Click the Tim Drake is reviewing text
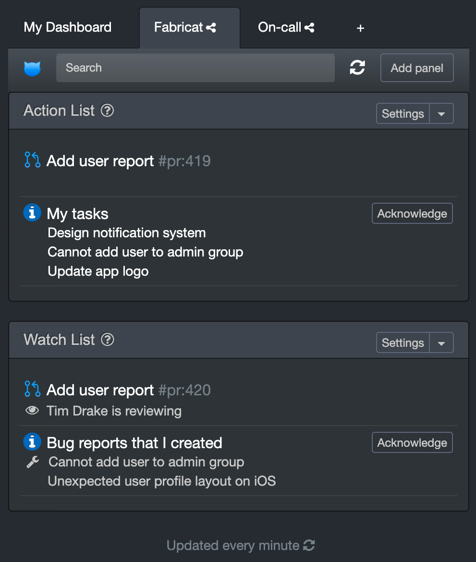Viewport: 476px width, 562px height. [x=114, y=411]
